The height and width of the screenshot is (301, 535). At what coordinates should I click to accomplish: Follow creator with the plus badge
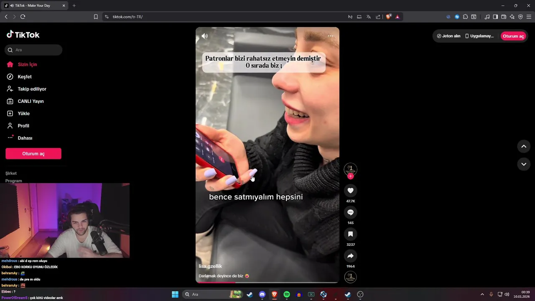(x=350, y=176)
